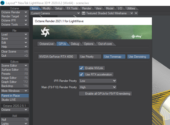
Task: Open extra viewport options arrow dropdown
Action: (x=136, y=13)
